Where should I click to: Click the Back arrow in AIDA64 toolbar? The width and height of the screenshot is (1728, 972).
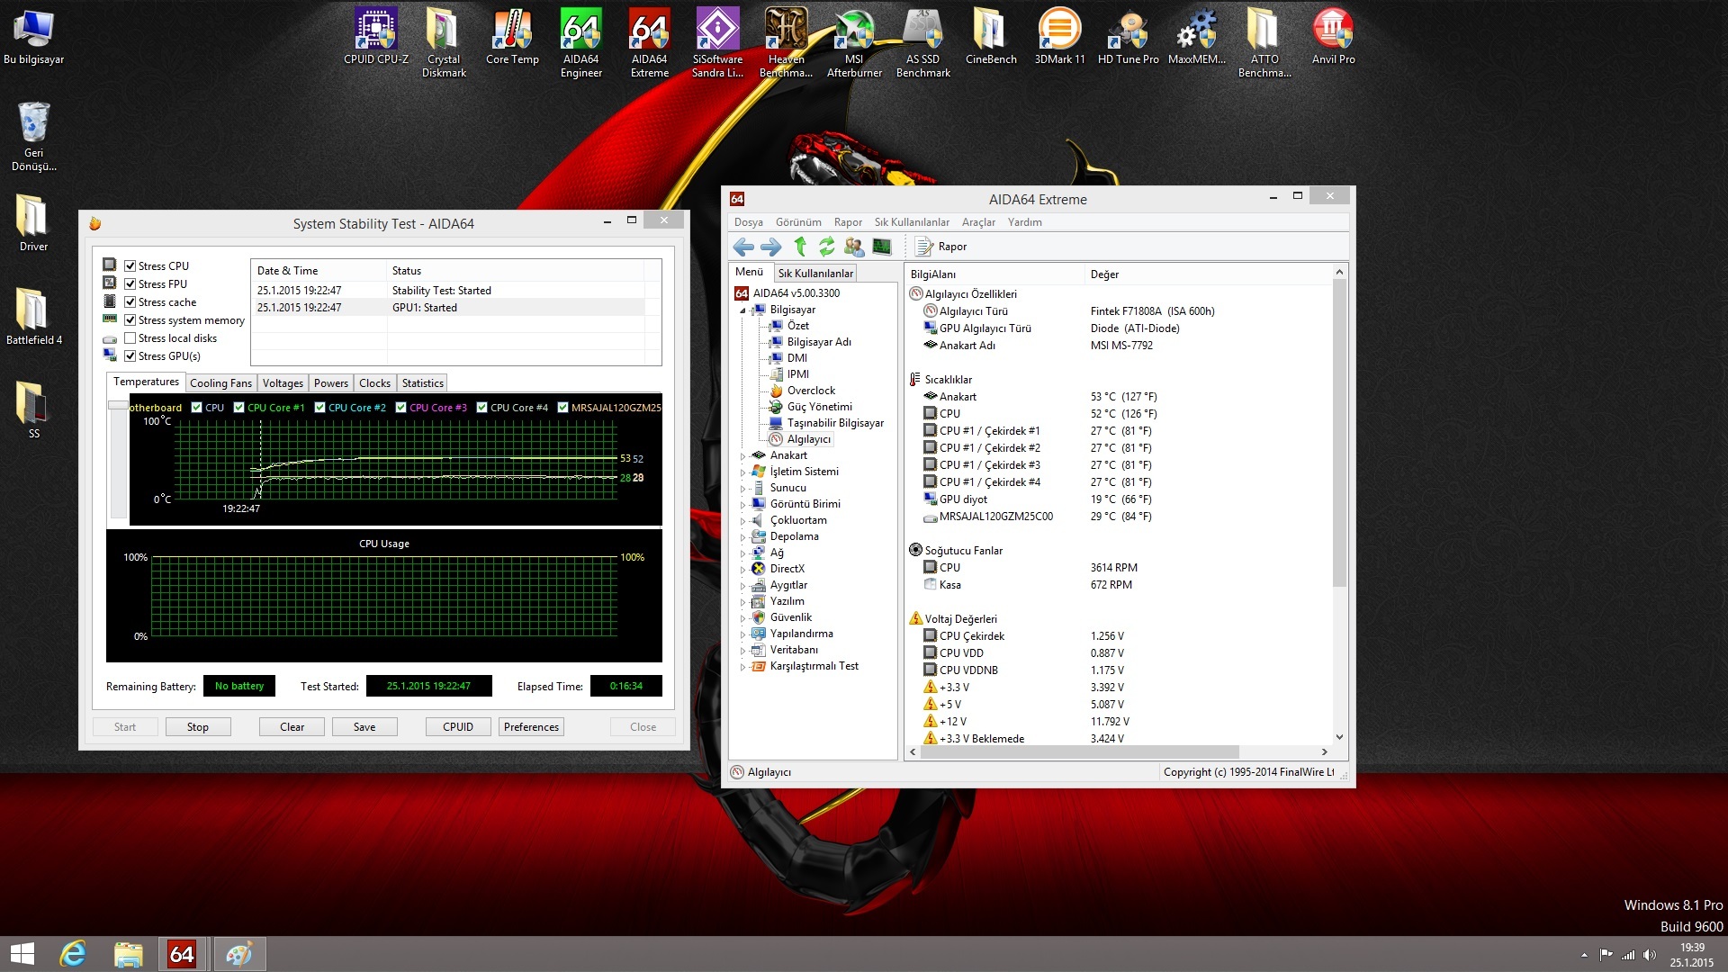pos(743,247)
